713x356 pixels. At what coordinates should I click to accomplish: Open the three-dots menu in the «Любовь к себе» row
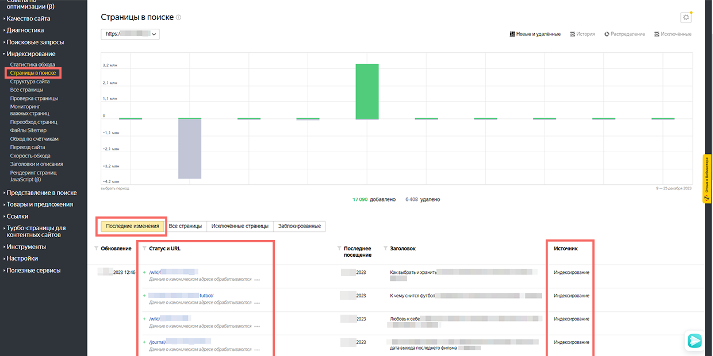click(257, 326)
